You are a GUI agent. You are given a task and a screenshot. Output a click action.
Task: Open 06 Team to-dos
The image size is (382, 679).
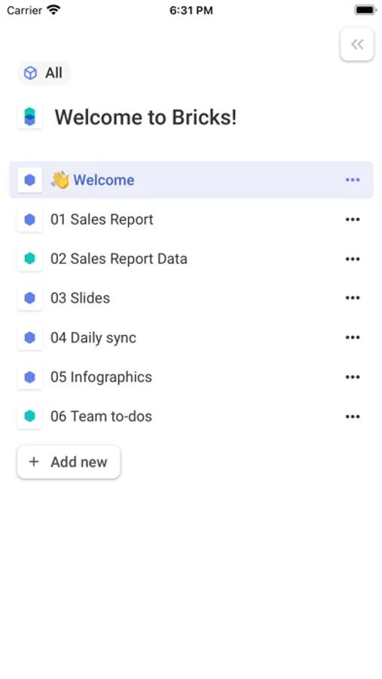coord(101,416)
